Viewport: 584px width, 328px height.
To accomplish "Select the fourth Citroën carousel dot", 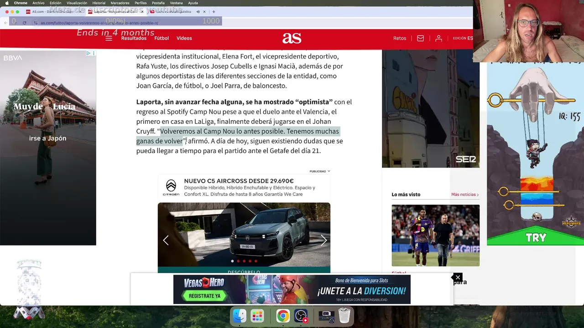I will pos(250,261).
